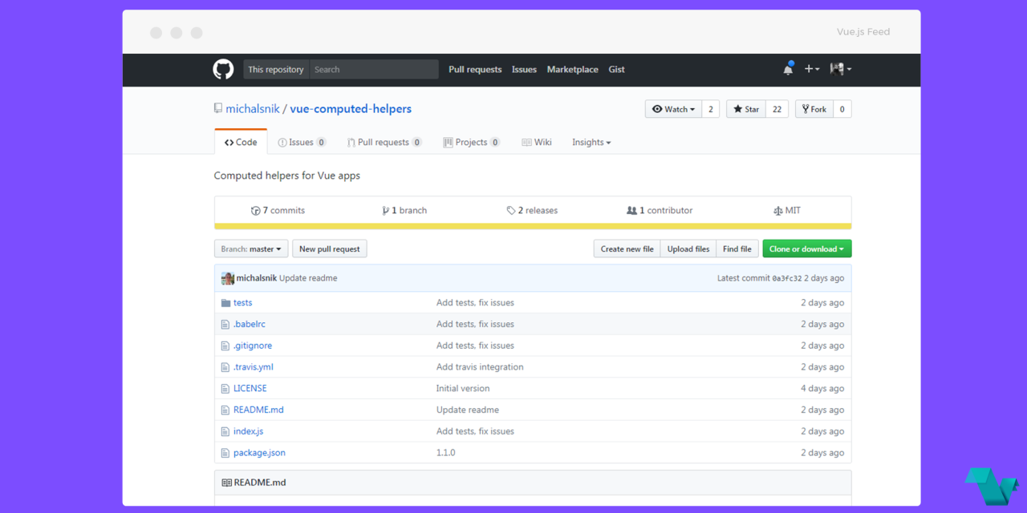The width and height of the screenshot is (1027, 513).
Task: Expand the Insights dropdown tab
Action: 591,143
